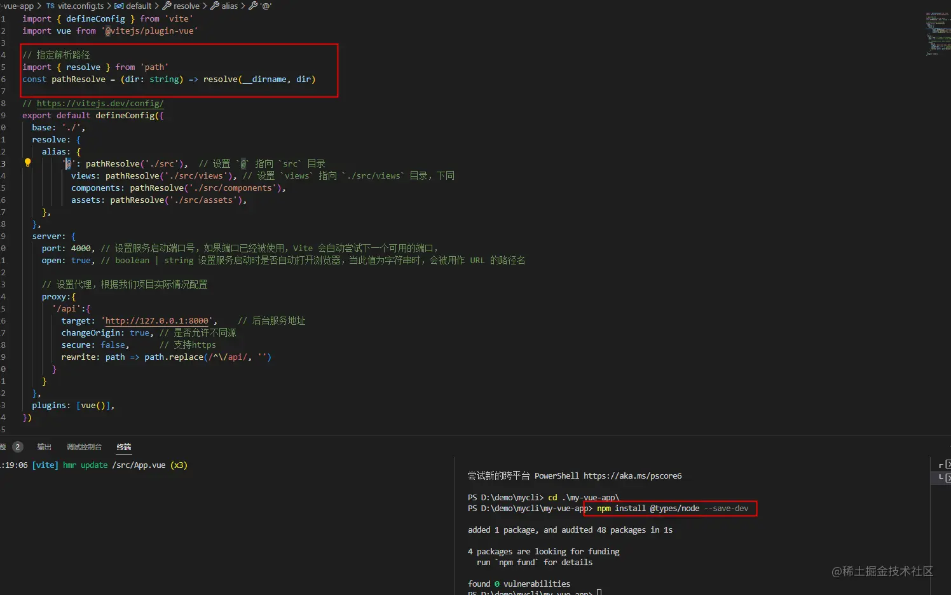951x595 pixels.
Task: Click the open: true setting
Action: click(x=68, y=260)
